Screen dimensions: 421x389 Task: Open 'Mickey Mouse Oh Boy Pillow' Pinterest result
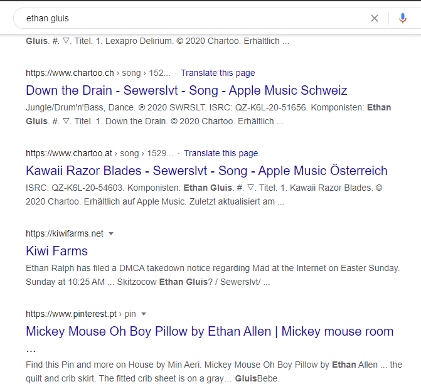click(x=210, y=331)
